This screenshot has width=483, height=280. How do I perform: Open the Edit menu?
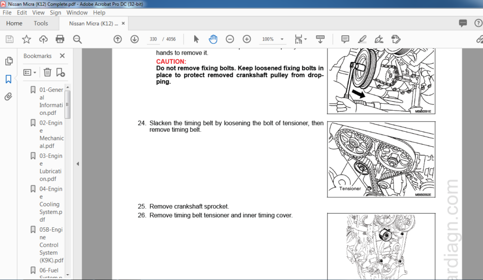click(22, 13)
